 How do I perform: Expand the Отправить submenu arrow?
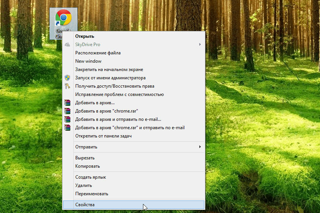pos(200,147)
